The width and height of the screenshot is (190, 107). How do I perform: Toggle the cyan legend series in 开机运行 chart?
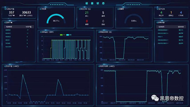tap(68, 35)
